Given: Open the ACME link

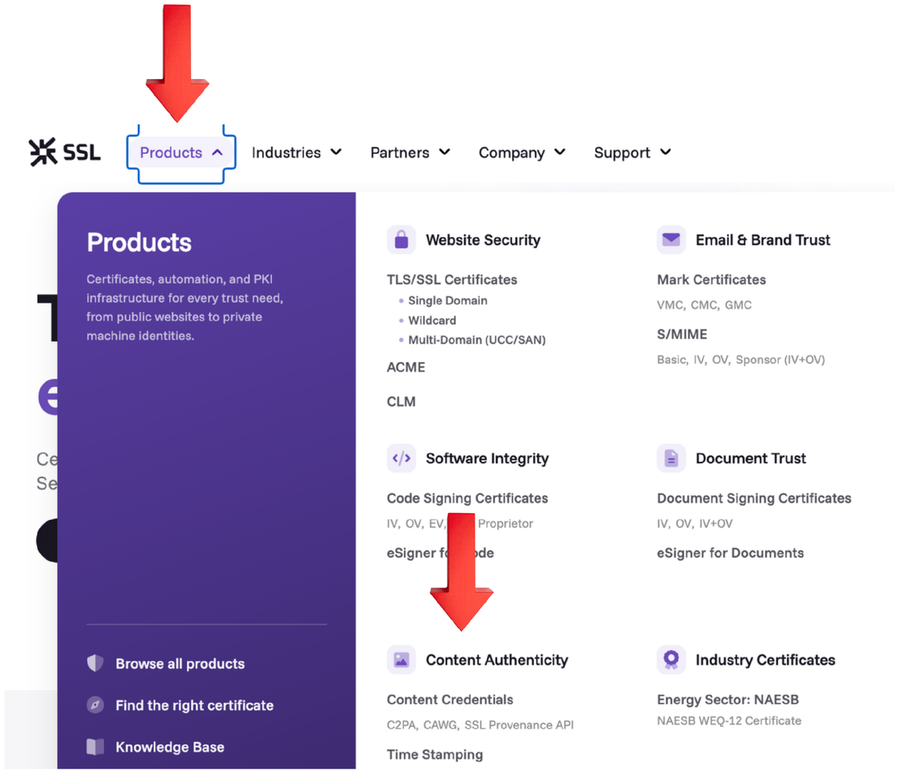Looking at the screenshot, I should [406, 367].
